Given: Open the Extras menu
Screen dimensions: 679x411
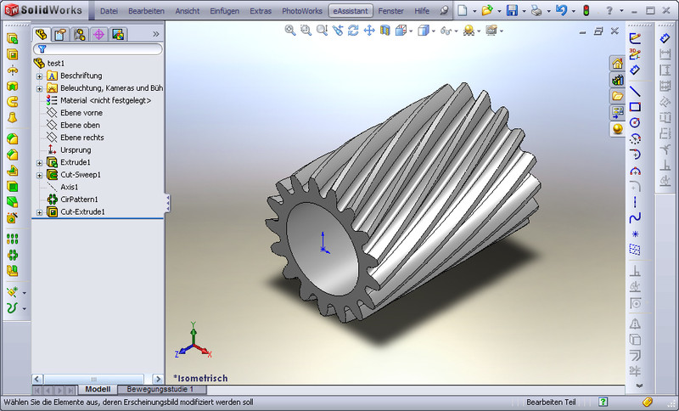Looking at the screenshot, I should 261,12.
